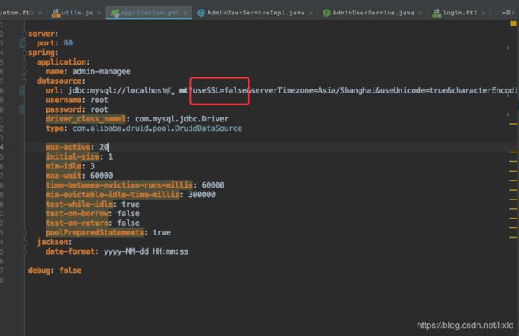Screen dimensions: 519x336
Task: Click the max-active key
Action: tap(68, 147)
